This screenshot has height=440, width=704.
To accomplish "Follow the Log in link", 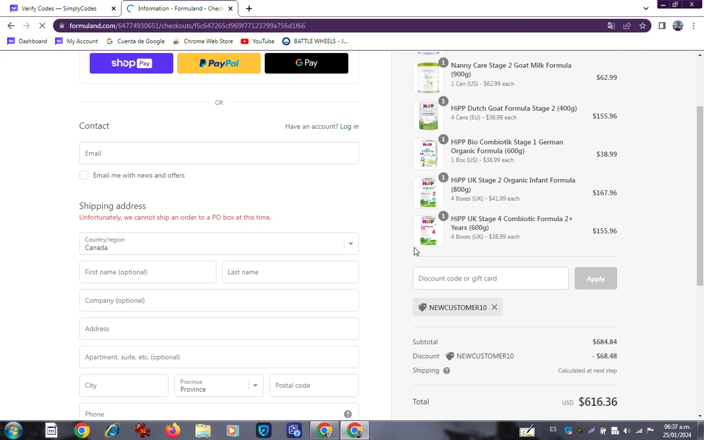I will tap(349, 127).
